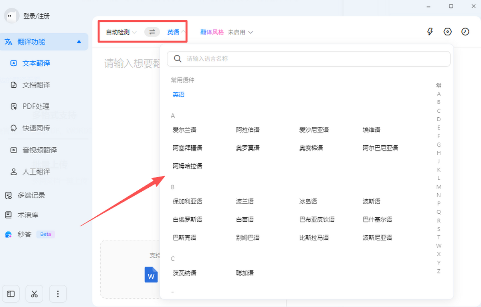Open the three-dot more menu
The height and width of the screenshot is (307, 481).
[58, 294]
